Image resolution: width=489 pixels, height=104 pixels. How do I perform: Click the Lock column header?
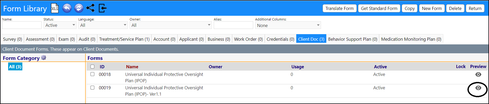[461, 66]
